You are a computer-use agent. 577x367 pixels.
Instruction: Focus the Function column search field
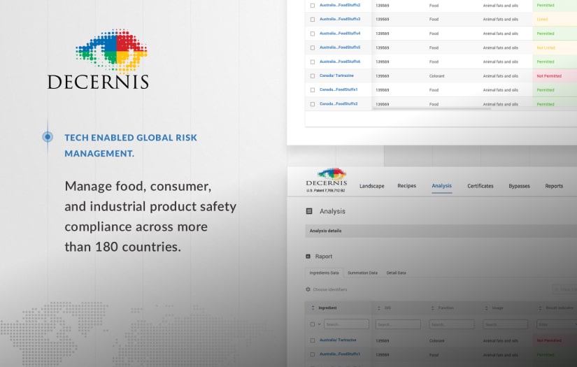452,324
